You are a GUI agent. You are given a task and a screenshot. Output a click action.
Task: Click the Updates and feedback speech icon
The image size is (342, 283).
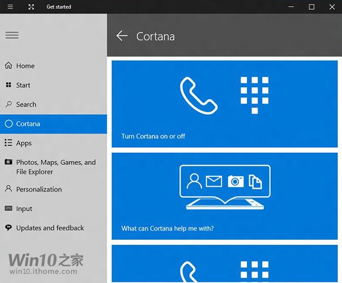click(x=9, y=228)
